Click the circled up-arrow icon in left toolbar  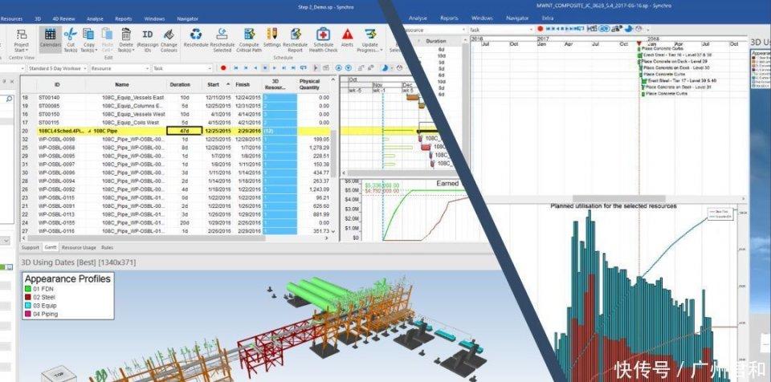[339, 68]
